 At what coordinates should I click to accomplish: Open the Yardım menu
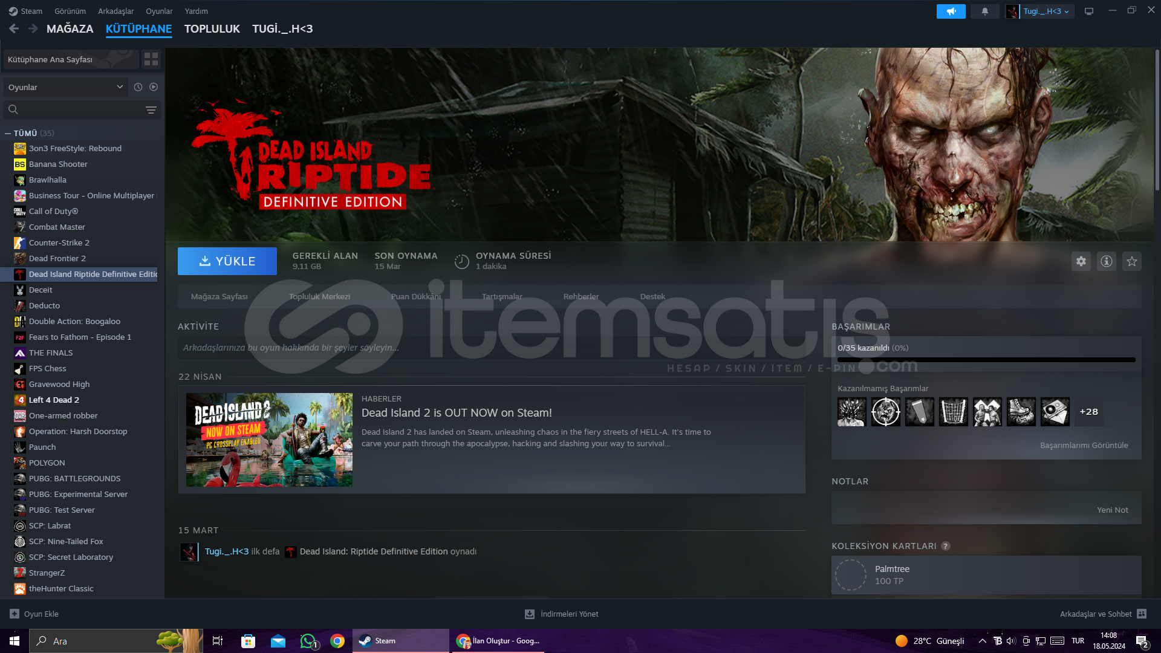point(196,11)
